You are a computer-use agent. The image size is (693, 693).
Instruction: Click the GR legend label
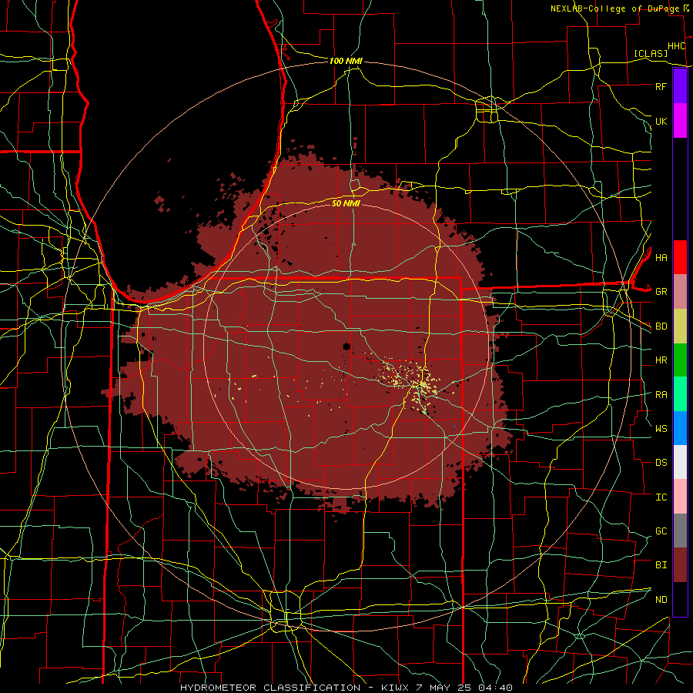[661, 292]
